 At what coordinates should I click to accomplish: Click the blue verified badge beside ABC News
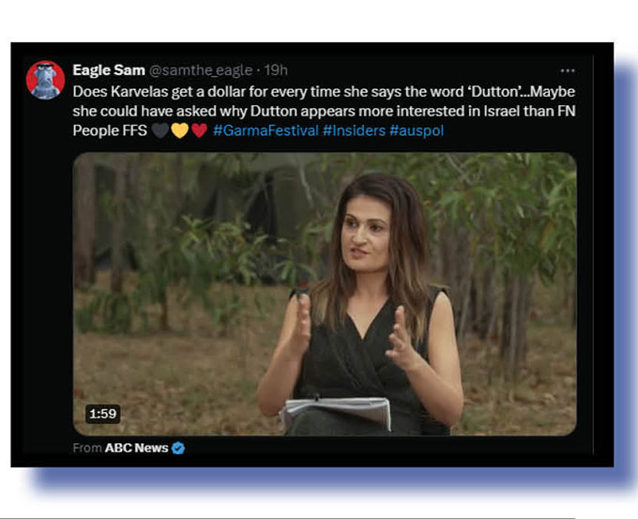178,448
